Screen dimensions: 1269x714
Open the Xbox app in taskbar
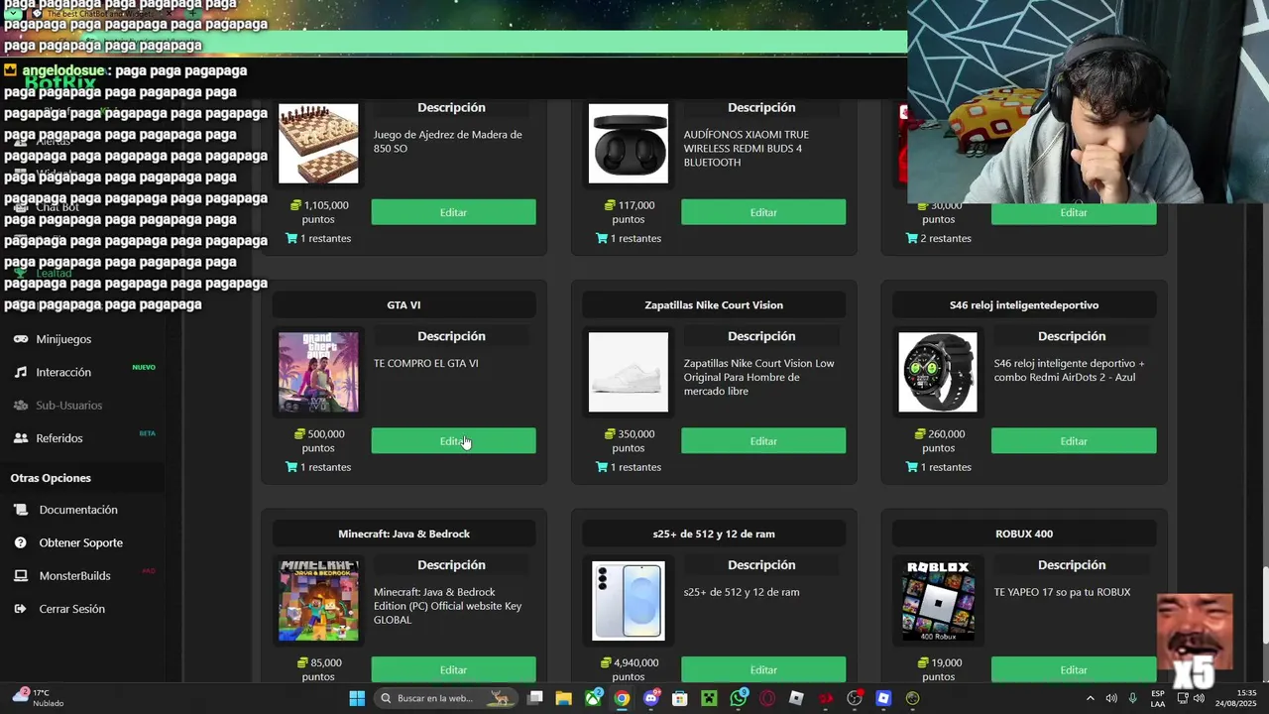[x=593, y=698]
